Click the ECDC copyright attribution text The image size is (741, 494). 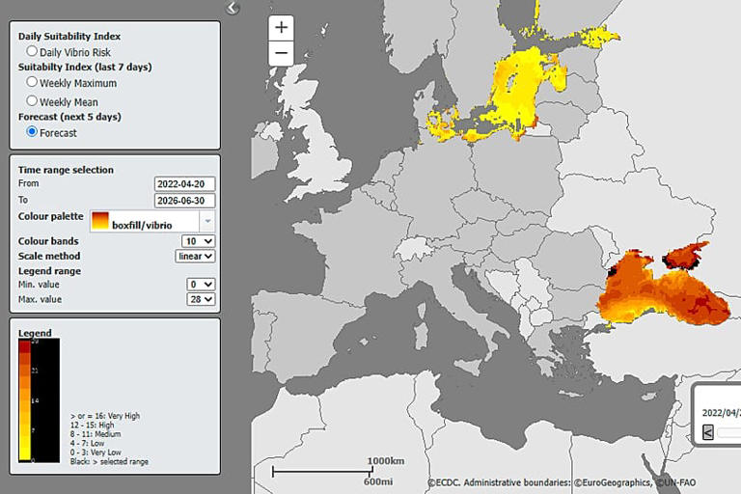coord(562,482)
